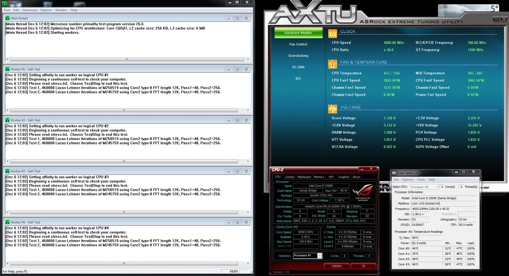Click the Core #2 48°C reading in Core Temp
Viewport: 509px width, 276px height.
(x=426, y=259)
